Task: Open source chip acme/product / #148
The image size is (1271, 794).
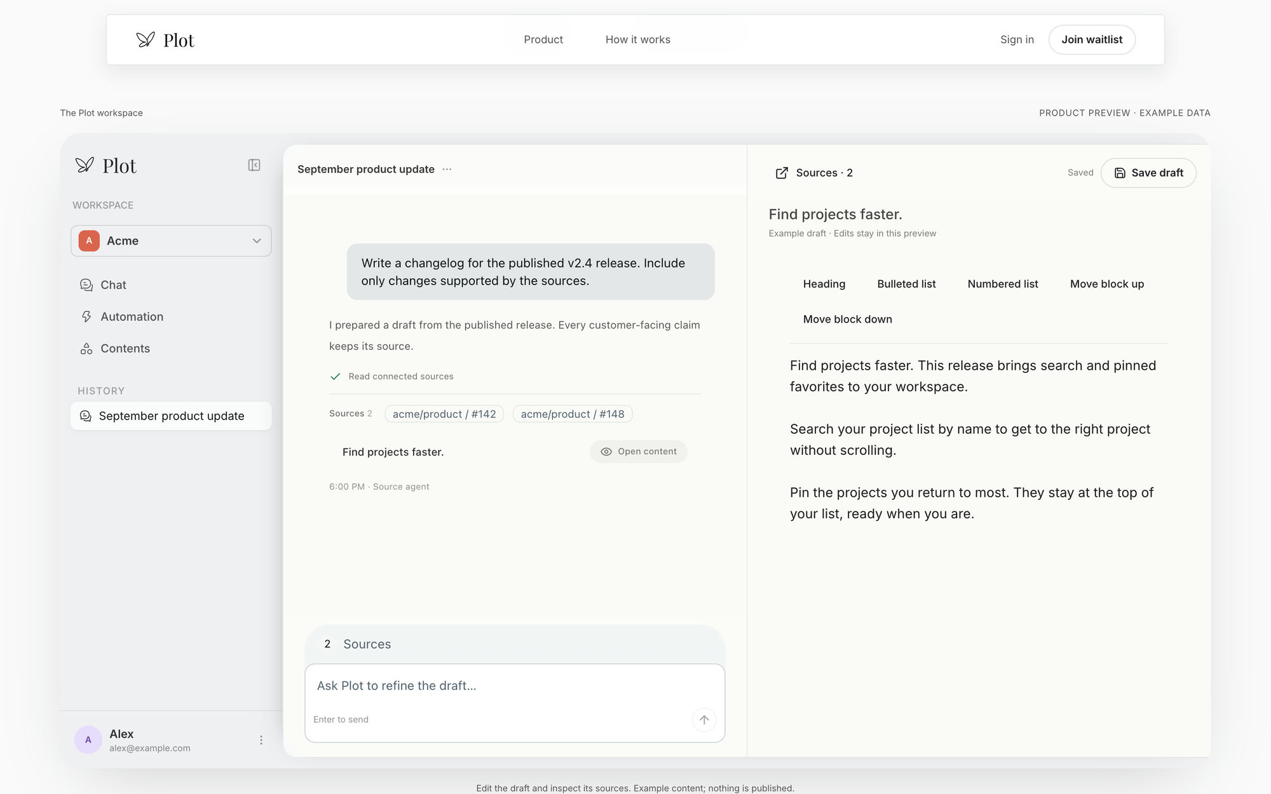Action: tap(573, 414)
